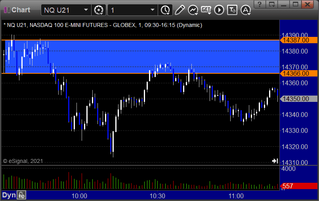Screen dimensions: 319x201
Task: Open the window options dropdown icon
Action: [x=271, y=4]
